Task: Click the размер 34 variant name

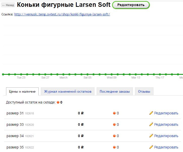Action: coord(15,136)
